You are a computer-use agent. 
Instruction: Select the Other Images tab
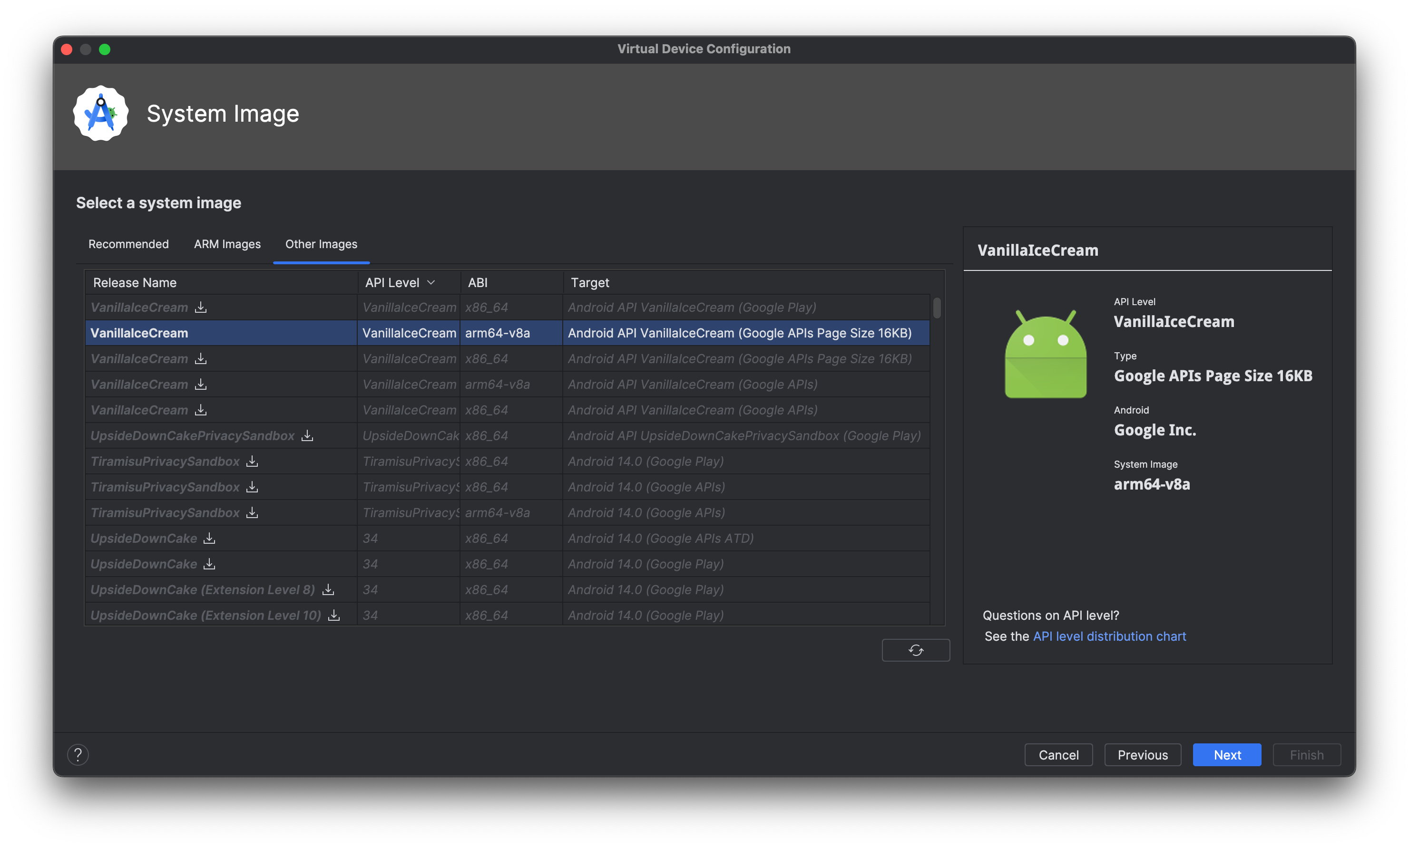pos(320,243)
